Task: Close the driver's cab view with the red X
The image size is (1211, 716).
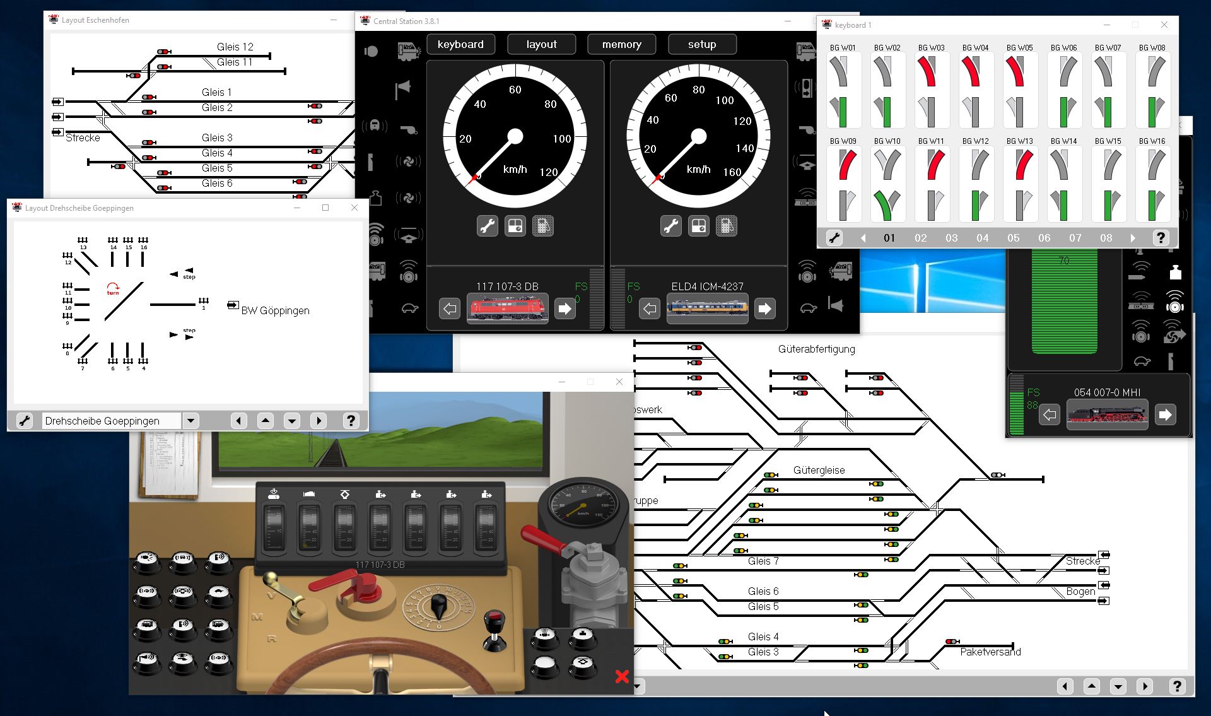Action: pyautogui.click(x=622, y=677)
